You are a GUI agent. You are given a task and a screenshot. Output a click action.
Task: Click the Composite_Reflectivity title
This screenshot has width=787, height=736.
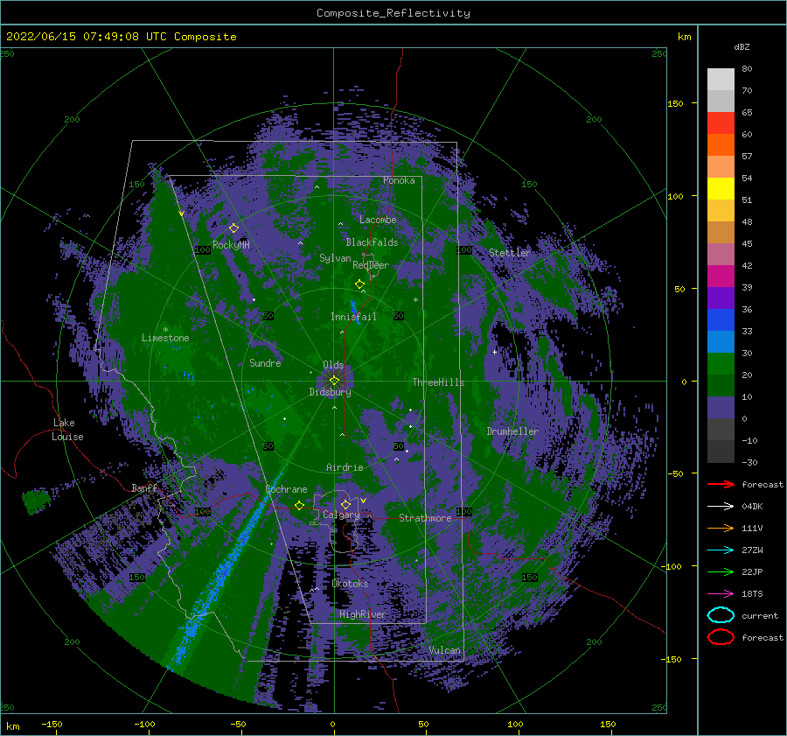(x=393, y=13)
